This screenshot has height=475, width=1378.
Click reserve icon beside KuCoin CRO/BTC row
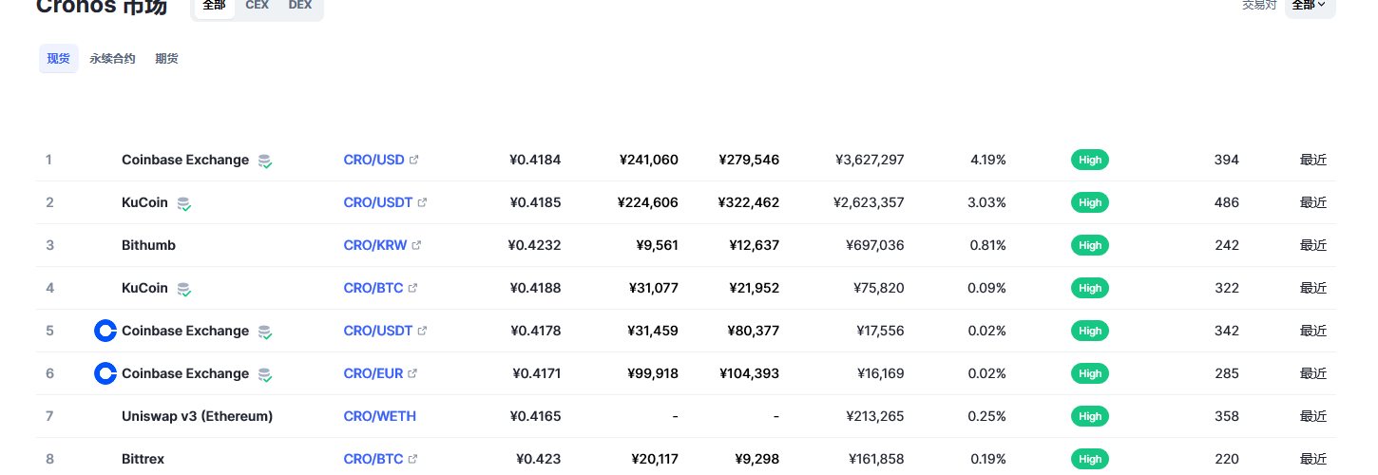click(x=184, y=289)
